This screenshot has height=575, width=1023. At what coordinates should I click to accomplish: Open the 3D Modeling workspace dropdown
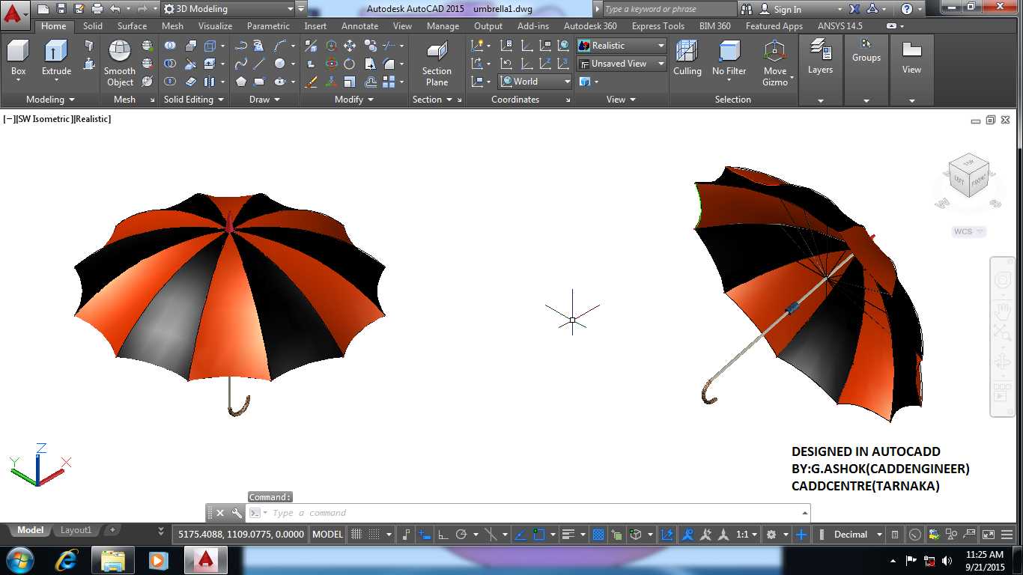click(x=228, y=9)
